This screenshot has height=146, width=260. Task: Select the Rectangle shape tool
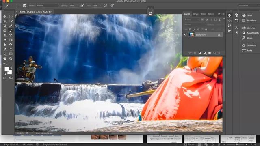(x=11, y=54)
